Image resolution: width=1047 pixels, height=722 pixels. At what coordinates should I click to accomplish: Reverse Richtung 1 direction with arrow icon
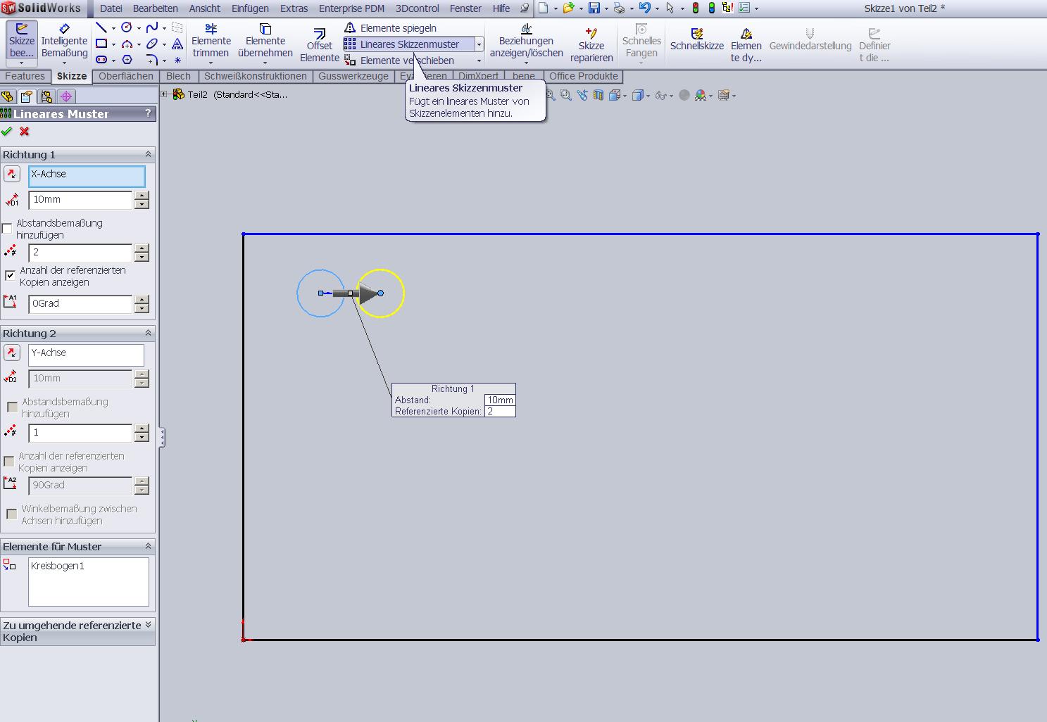pyautogui.click(x=12, y=174)
